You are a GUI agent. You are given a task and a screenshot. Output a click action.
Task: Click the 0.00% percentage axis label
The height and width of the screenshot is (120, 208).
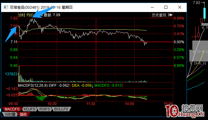[x=179, y=42]
